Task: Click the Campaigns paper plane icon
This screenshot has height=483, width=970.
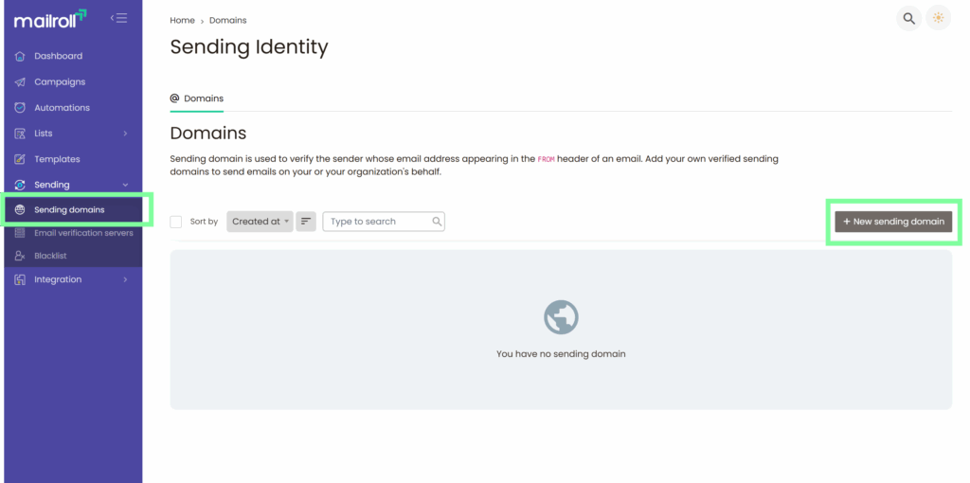Action: point(21,82)
